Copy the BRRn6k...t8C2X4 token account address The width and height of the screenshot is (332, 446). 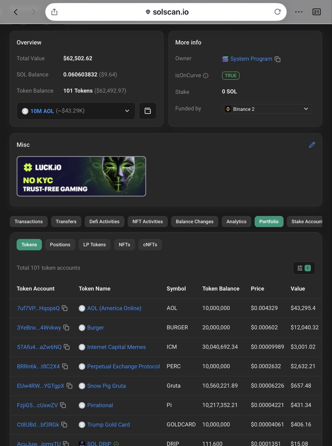[65, 366]
